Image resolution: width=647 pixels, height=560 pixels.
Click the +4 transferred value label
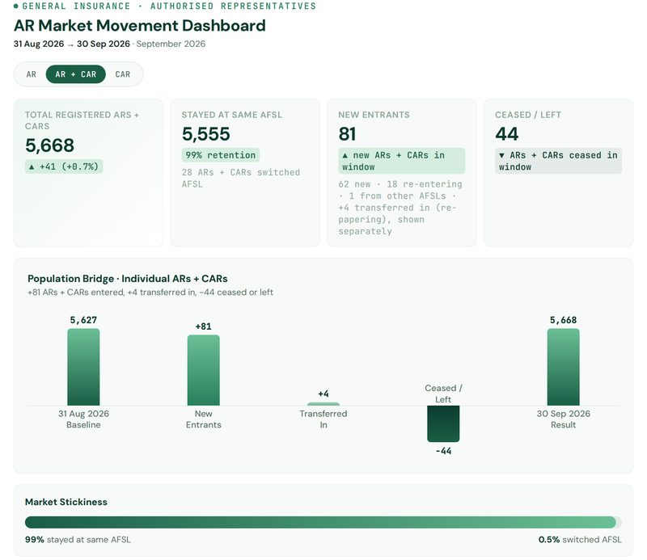(x=323, y=394)
